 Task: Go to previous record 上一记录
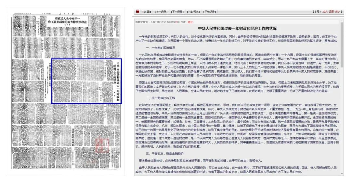pyautogui.click(x=161, y=12)
